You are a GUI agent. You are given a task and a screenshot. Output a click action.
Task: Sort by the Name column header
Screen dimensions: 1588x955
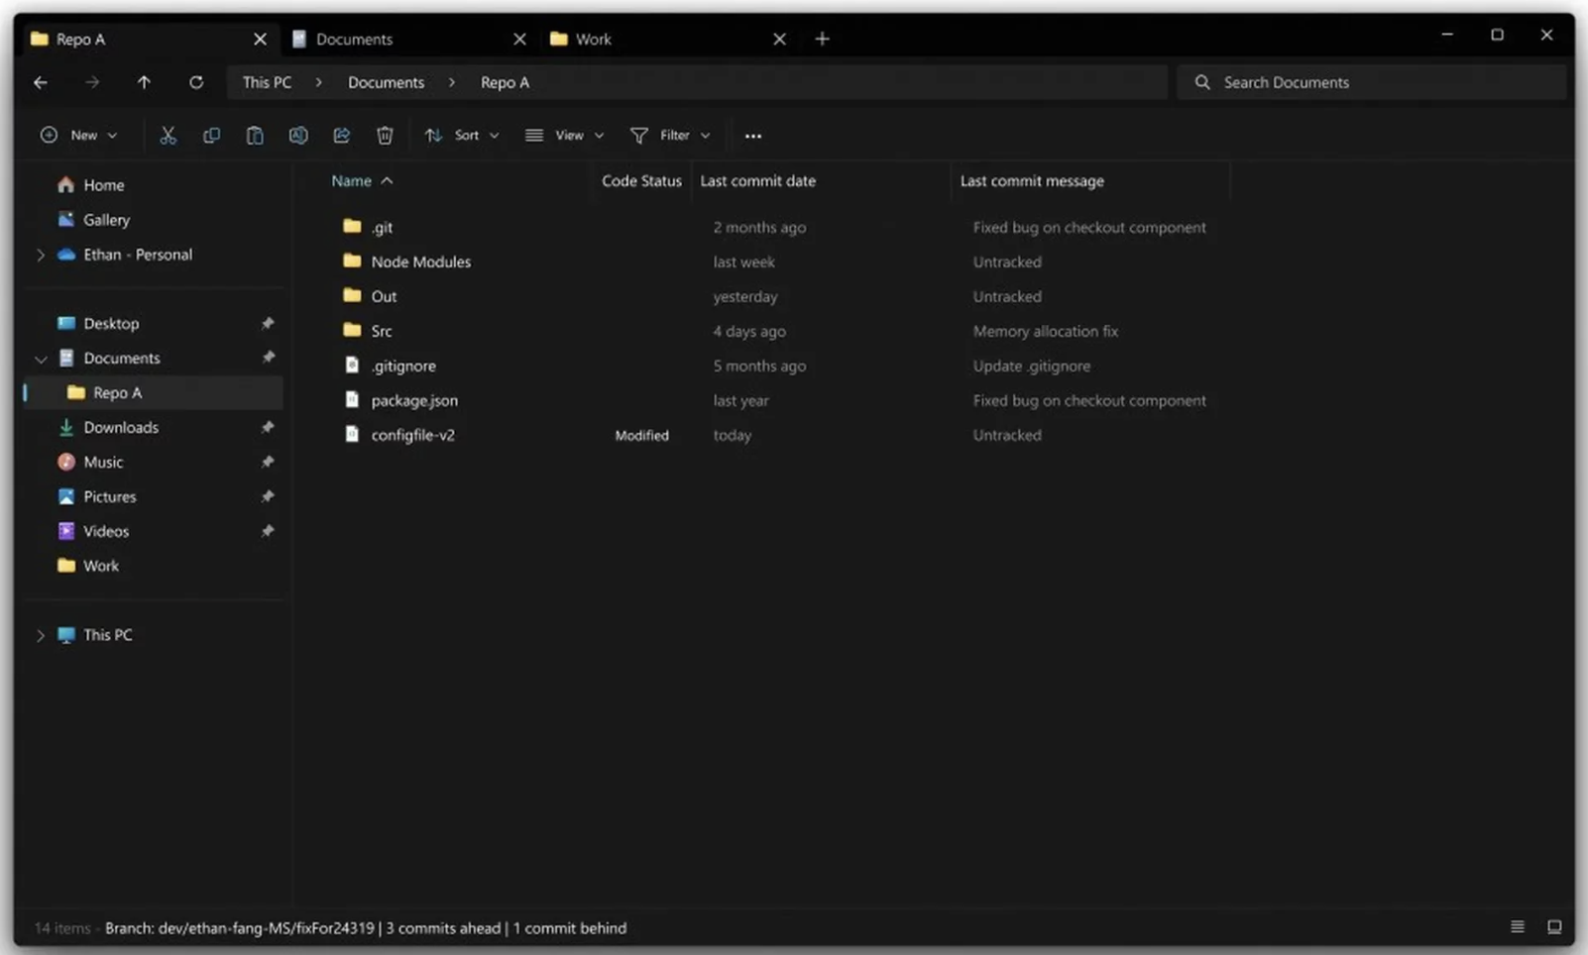click(x=352, y=181)
